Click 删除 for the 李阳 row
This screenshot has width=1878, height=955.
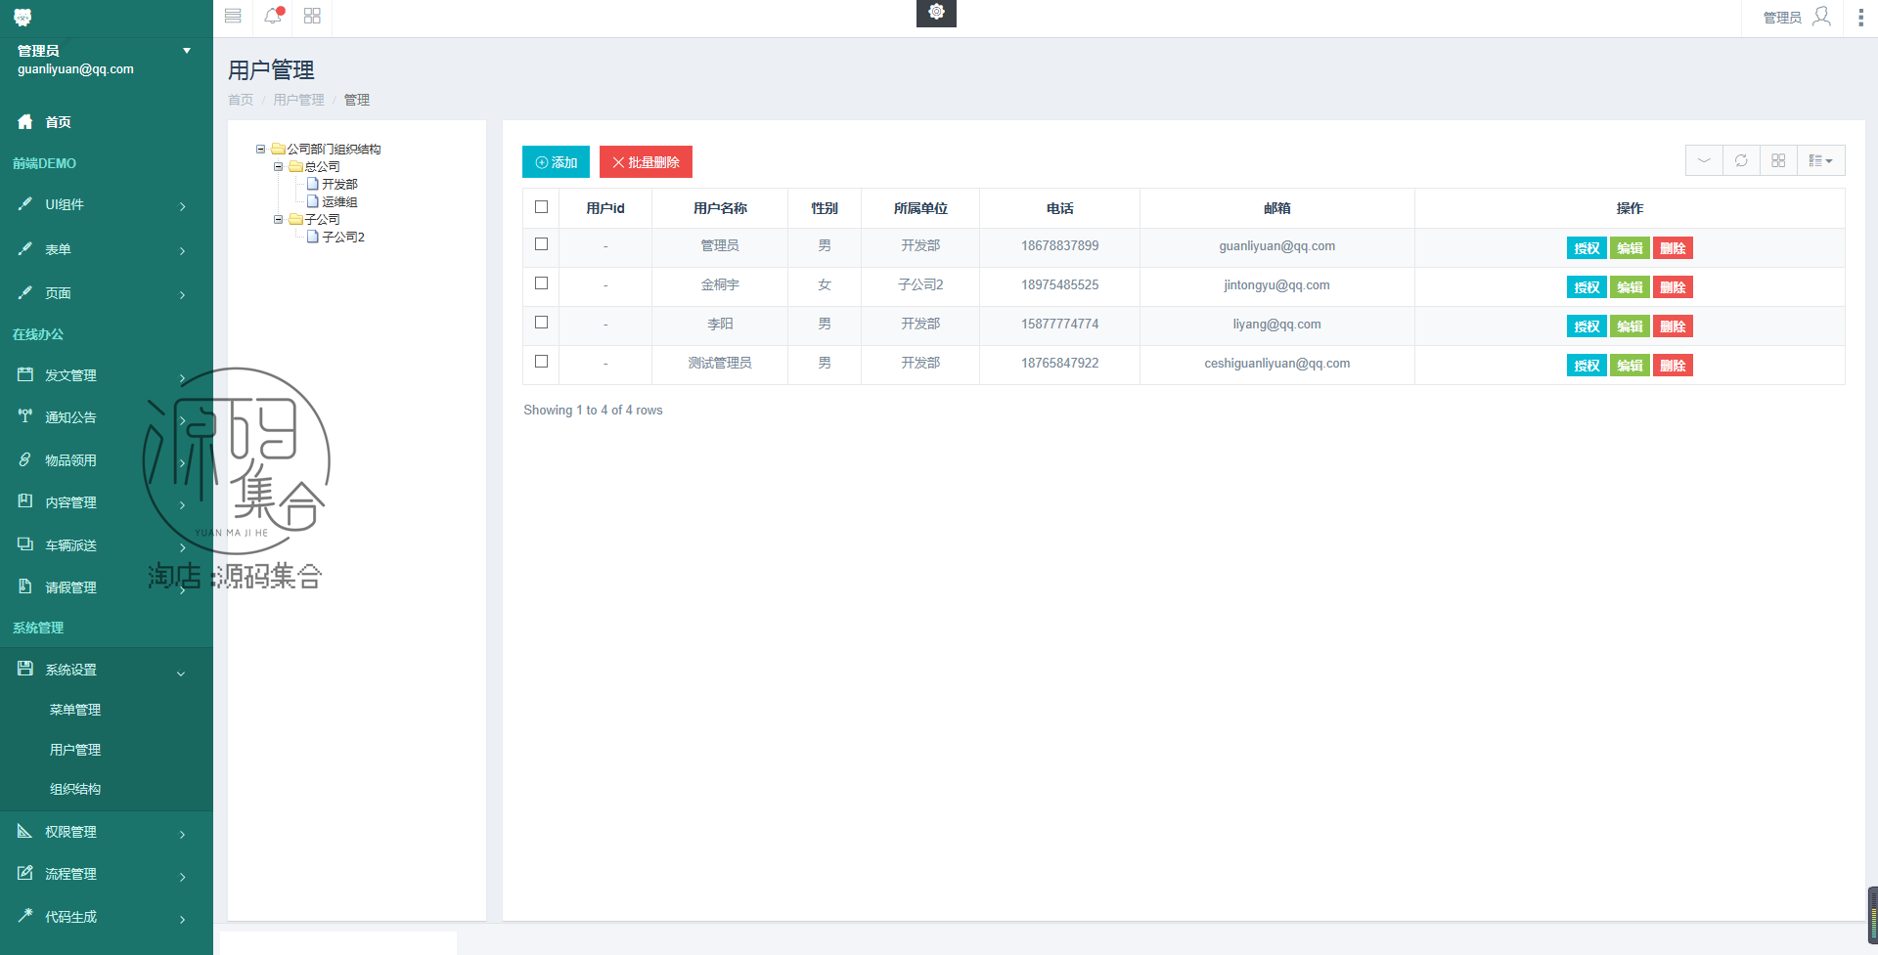1673,326
